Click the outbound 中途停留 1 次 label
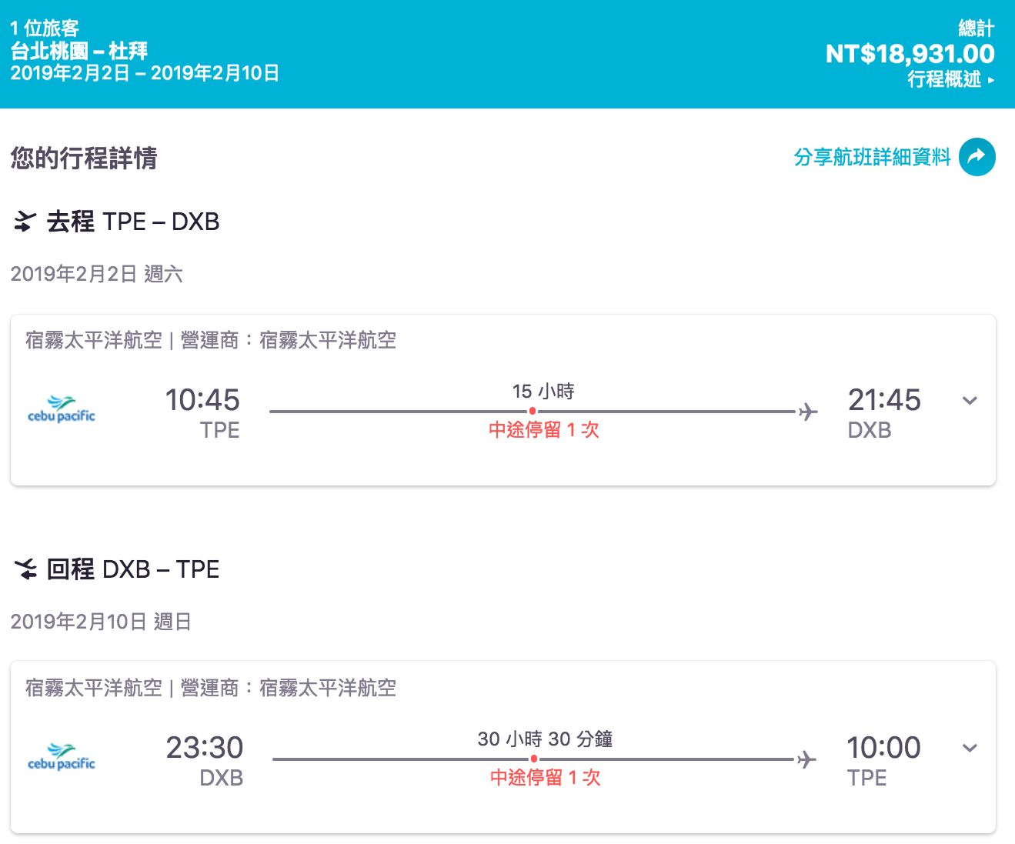 click(543, 430)
